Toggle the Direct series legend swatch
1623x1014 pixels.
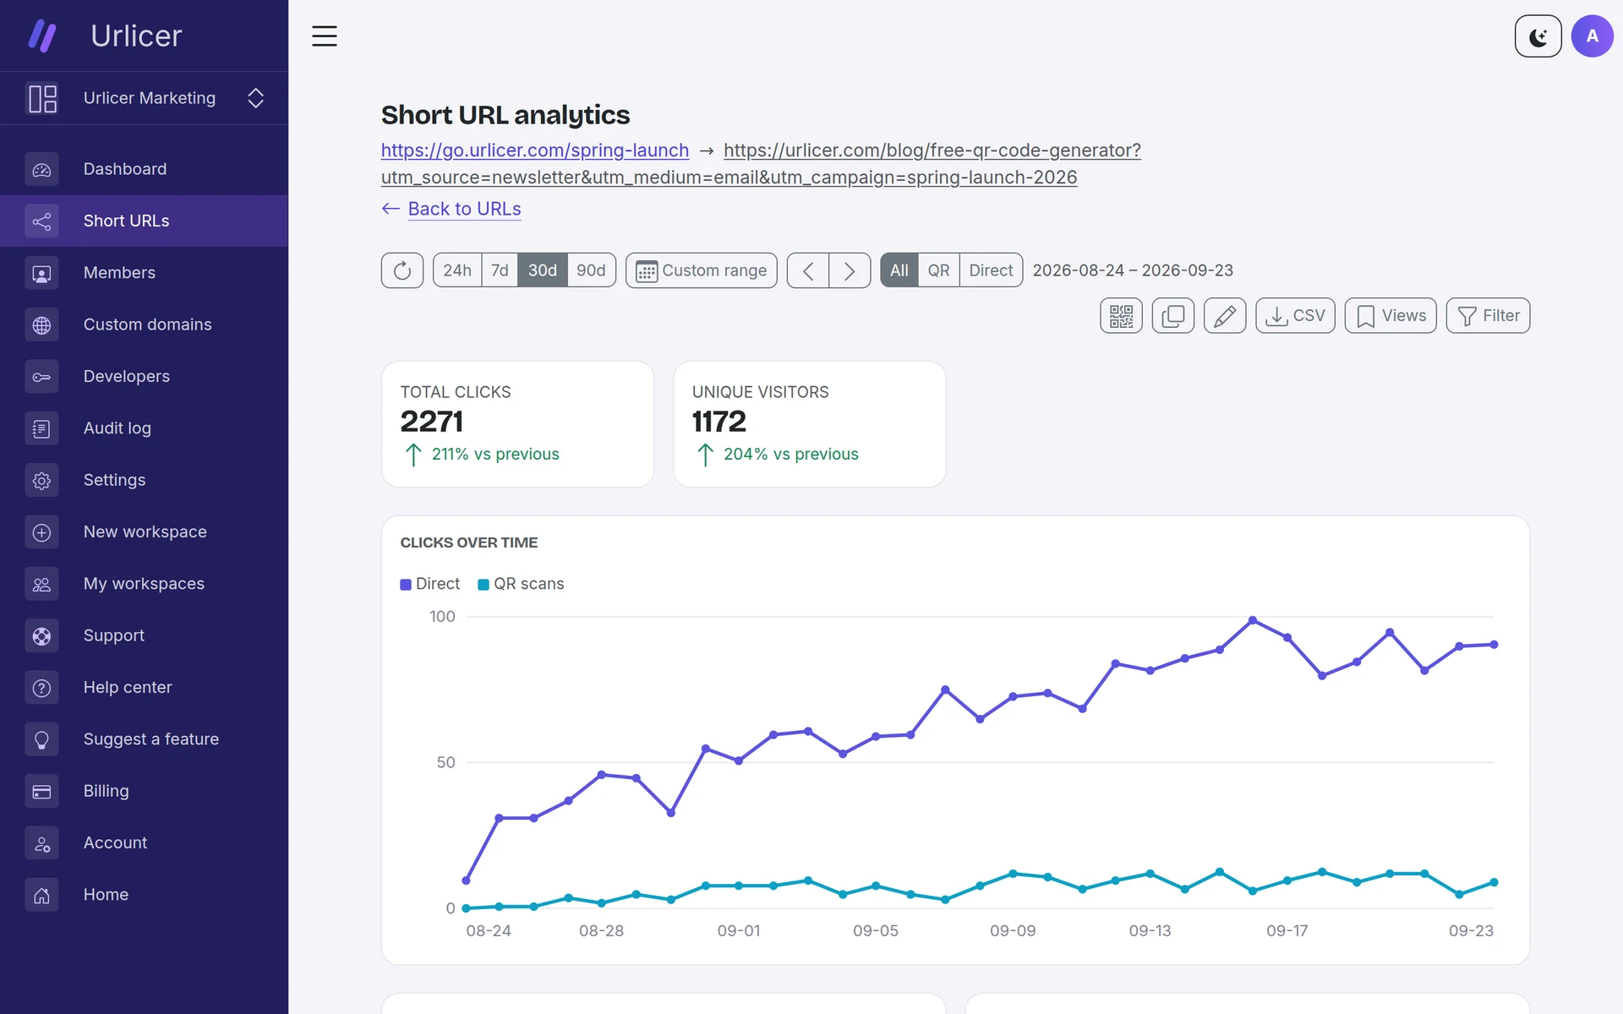click(x=406, y=585)
